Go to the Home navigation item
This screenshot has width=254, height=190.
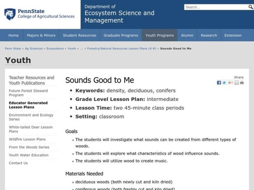pos(13,35)
